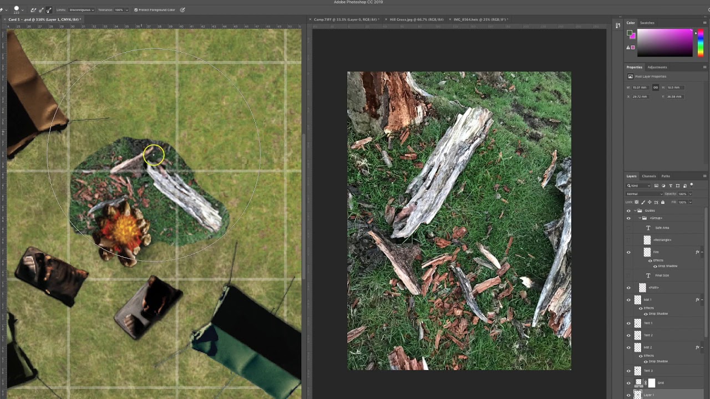Switch to the Hill Grass.jpg document tab
This screenshot has height=399, width=710.
click(417, 19)
